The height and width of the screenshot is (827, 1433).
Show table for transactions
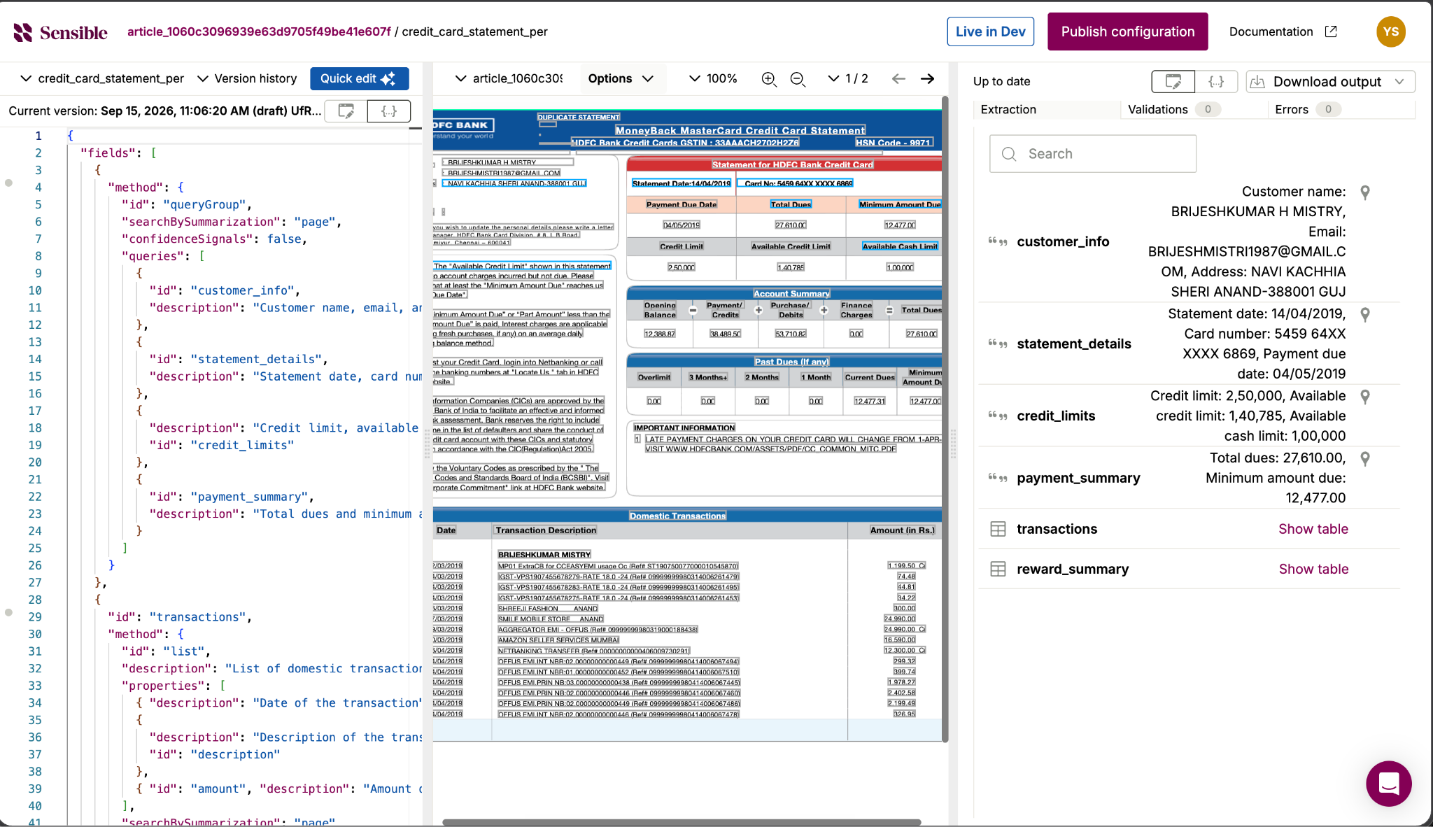pos(1313,530)
